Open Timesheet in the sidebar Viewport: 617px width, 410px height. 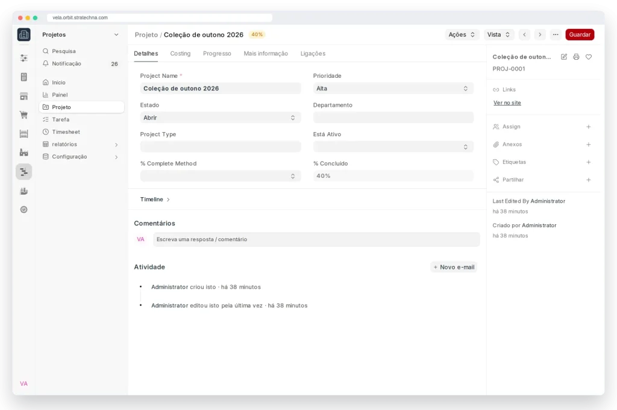point(81,132)
